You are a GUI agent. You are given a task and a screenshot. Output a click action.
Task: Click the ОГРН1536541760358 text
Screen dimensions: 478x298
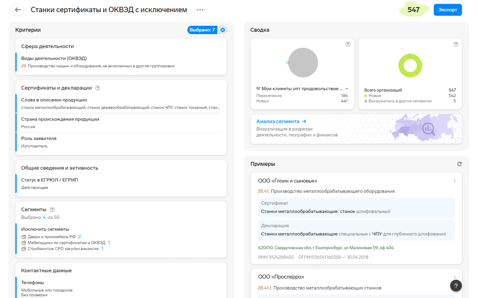319,257
